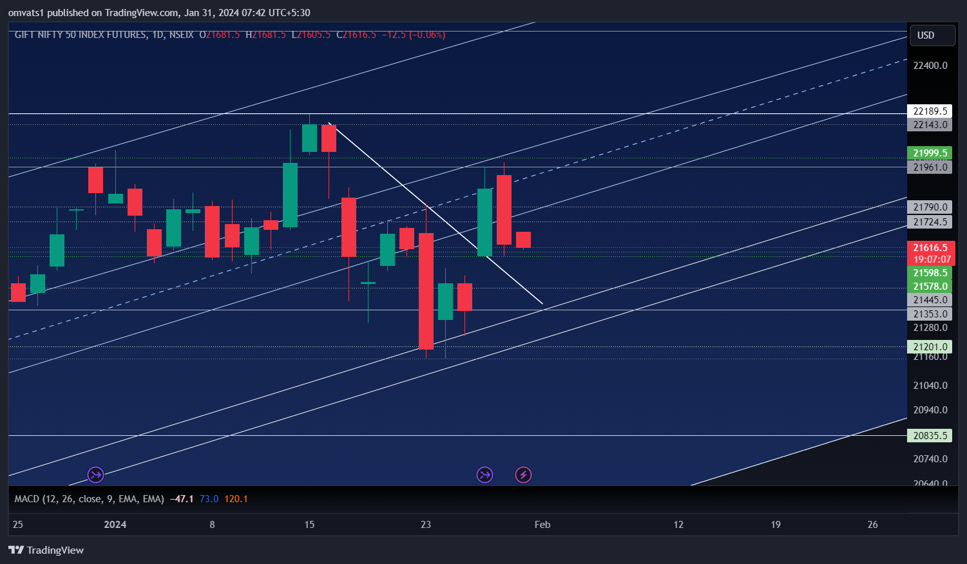Click the 22143.0 price level label
967x564 pixels.
pyautogui.click(x=930, y=125)
